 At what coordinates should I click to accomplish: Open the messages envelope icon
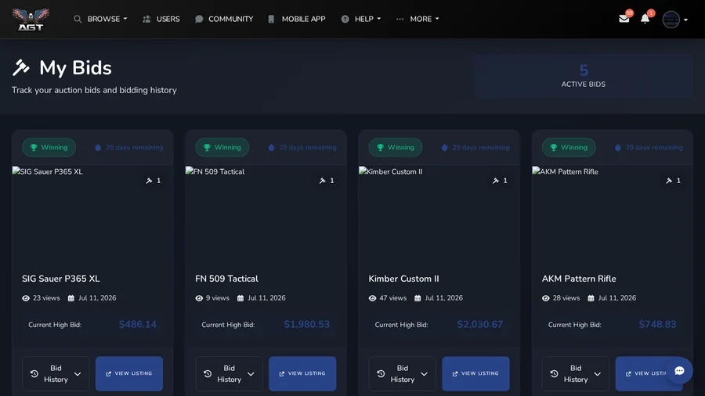click(x=624, y=19)
